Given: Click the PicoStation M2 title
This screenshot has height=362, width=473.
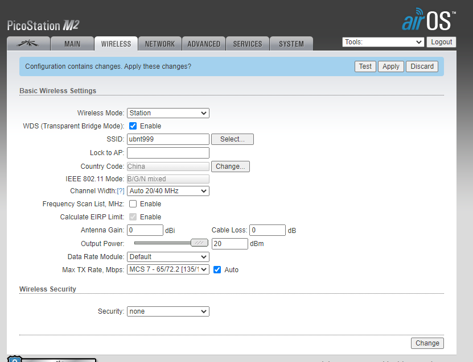Looking at the screenshot, I should [x=43, y=26].
